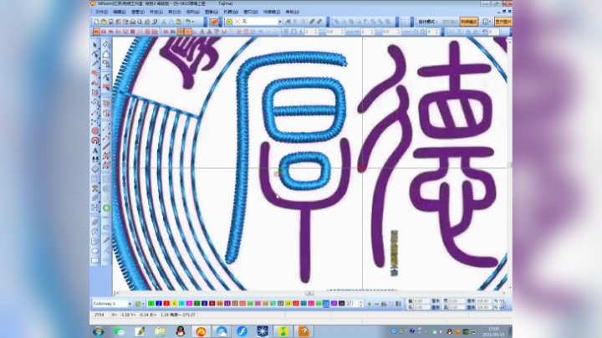Click the Undo arrow icon

click(x=188, y=22)
